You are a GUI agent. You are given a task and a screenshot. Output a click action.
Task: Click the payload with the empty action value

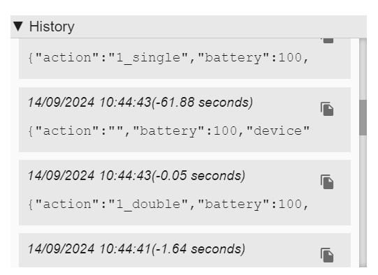(x=169, y=131)
